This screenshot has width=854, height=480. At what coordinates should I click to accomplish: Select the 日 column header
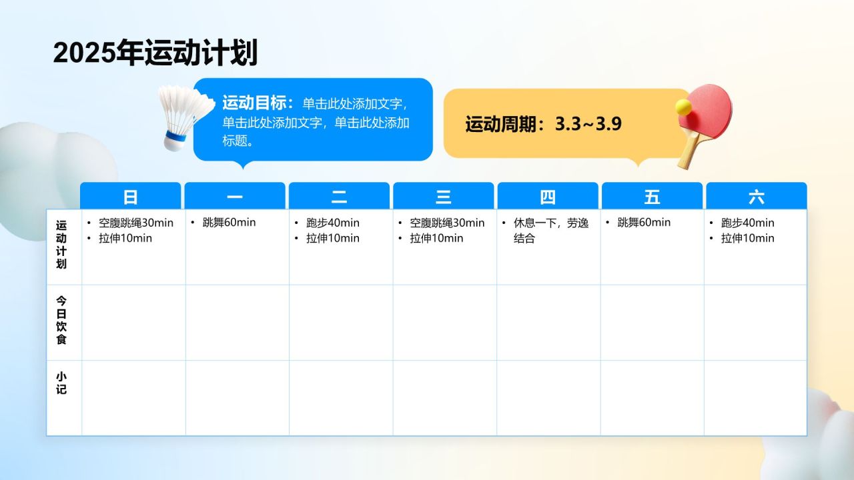pos(131,196)
